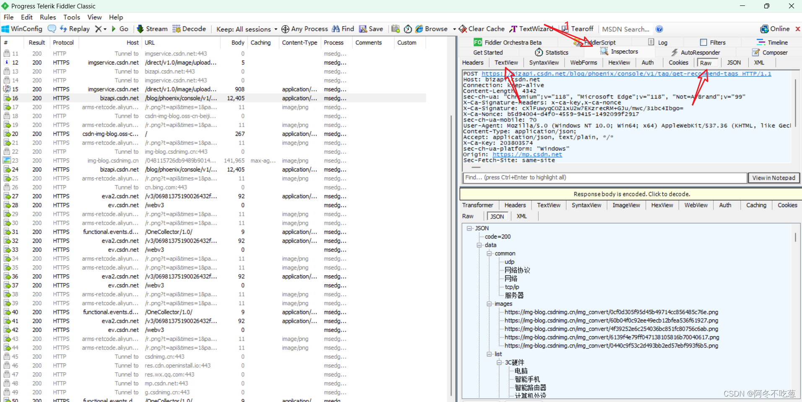This screenshot has height=402, width=802.
Task: Click the Remove sessions X icon
Action: coord(98,29)
